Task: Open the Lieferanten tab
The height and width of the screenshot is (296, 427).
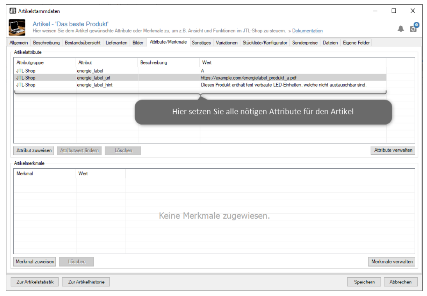Action: click(x=116, y=43)
